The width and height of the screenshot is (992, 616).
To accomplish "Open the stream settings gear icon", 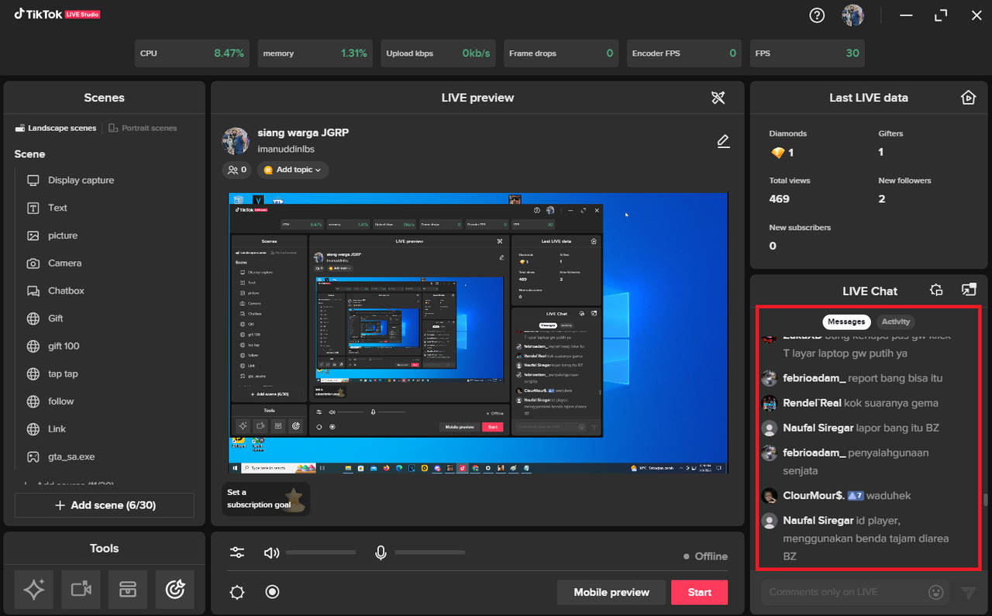I will pos(237,592).
